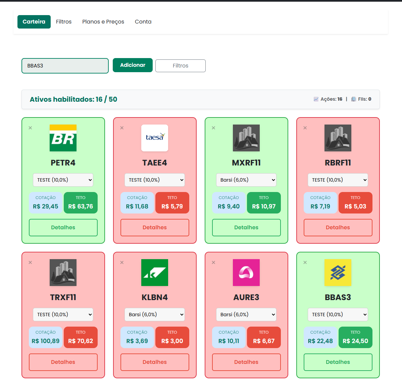Screen dimensions: 402x382
Task: Click the Taesa logo on the TAEE4 card
Action: pos(155,138)
